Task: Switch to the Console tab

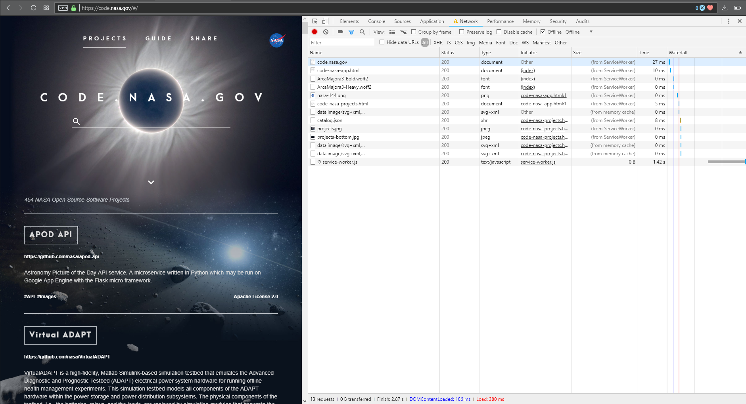Action: coord(376,21)
